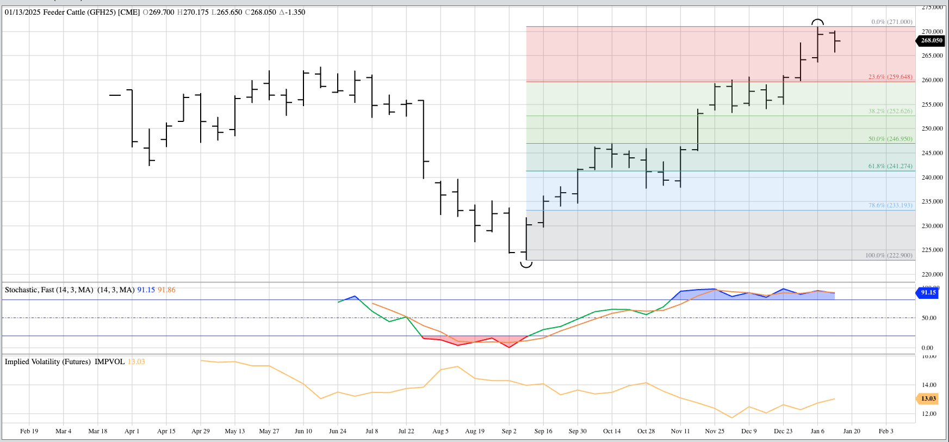Click the gray 78.6–100% Fibonacci zone

[x=707, y=235]
